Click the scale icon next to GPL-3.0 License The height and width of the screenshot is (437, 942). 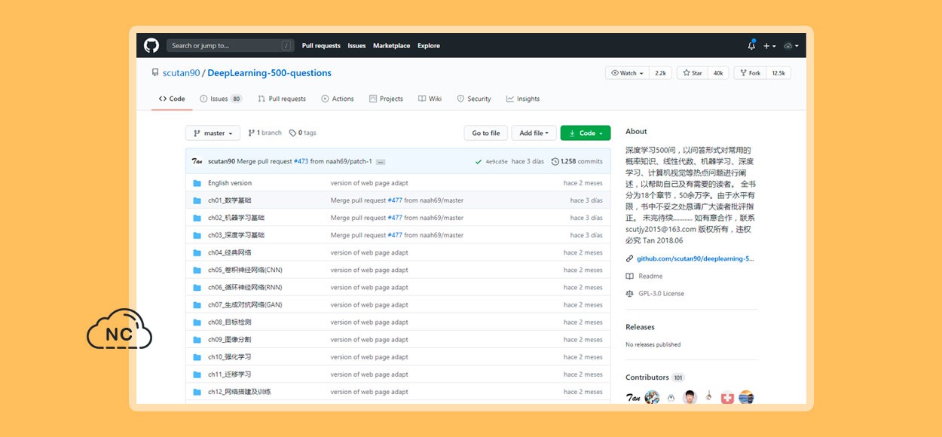click(630, 294)
